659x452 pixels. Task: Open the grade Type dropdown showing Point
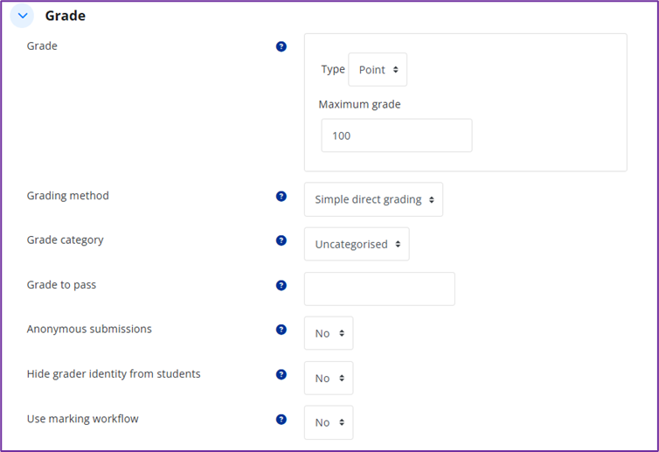(x=378, y=70)
